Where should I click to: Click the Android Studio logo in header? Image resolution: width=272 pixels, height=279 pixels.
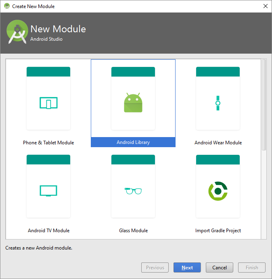[x=17, y=32]
